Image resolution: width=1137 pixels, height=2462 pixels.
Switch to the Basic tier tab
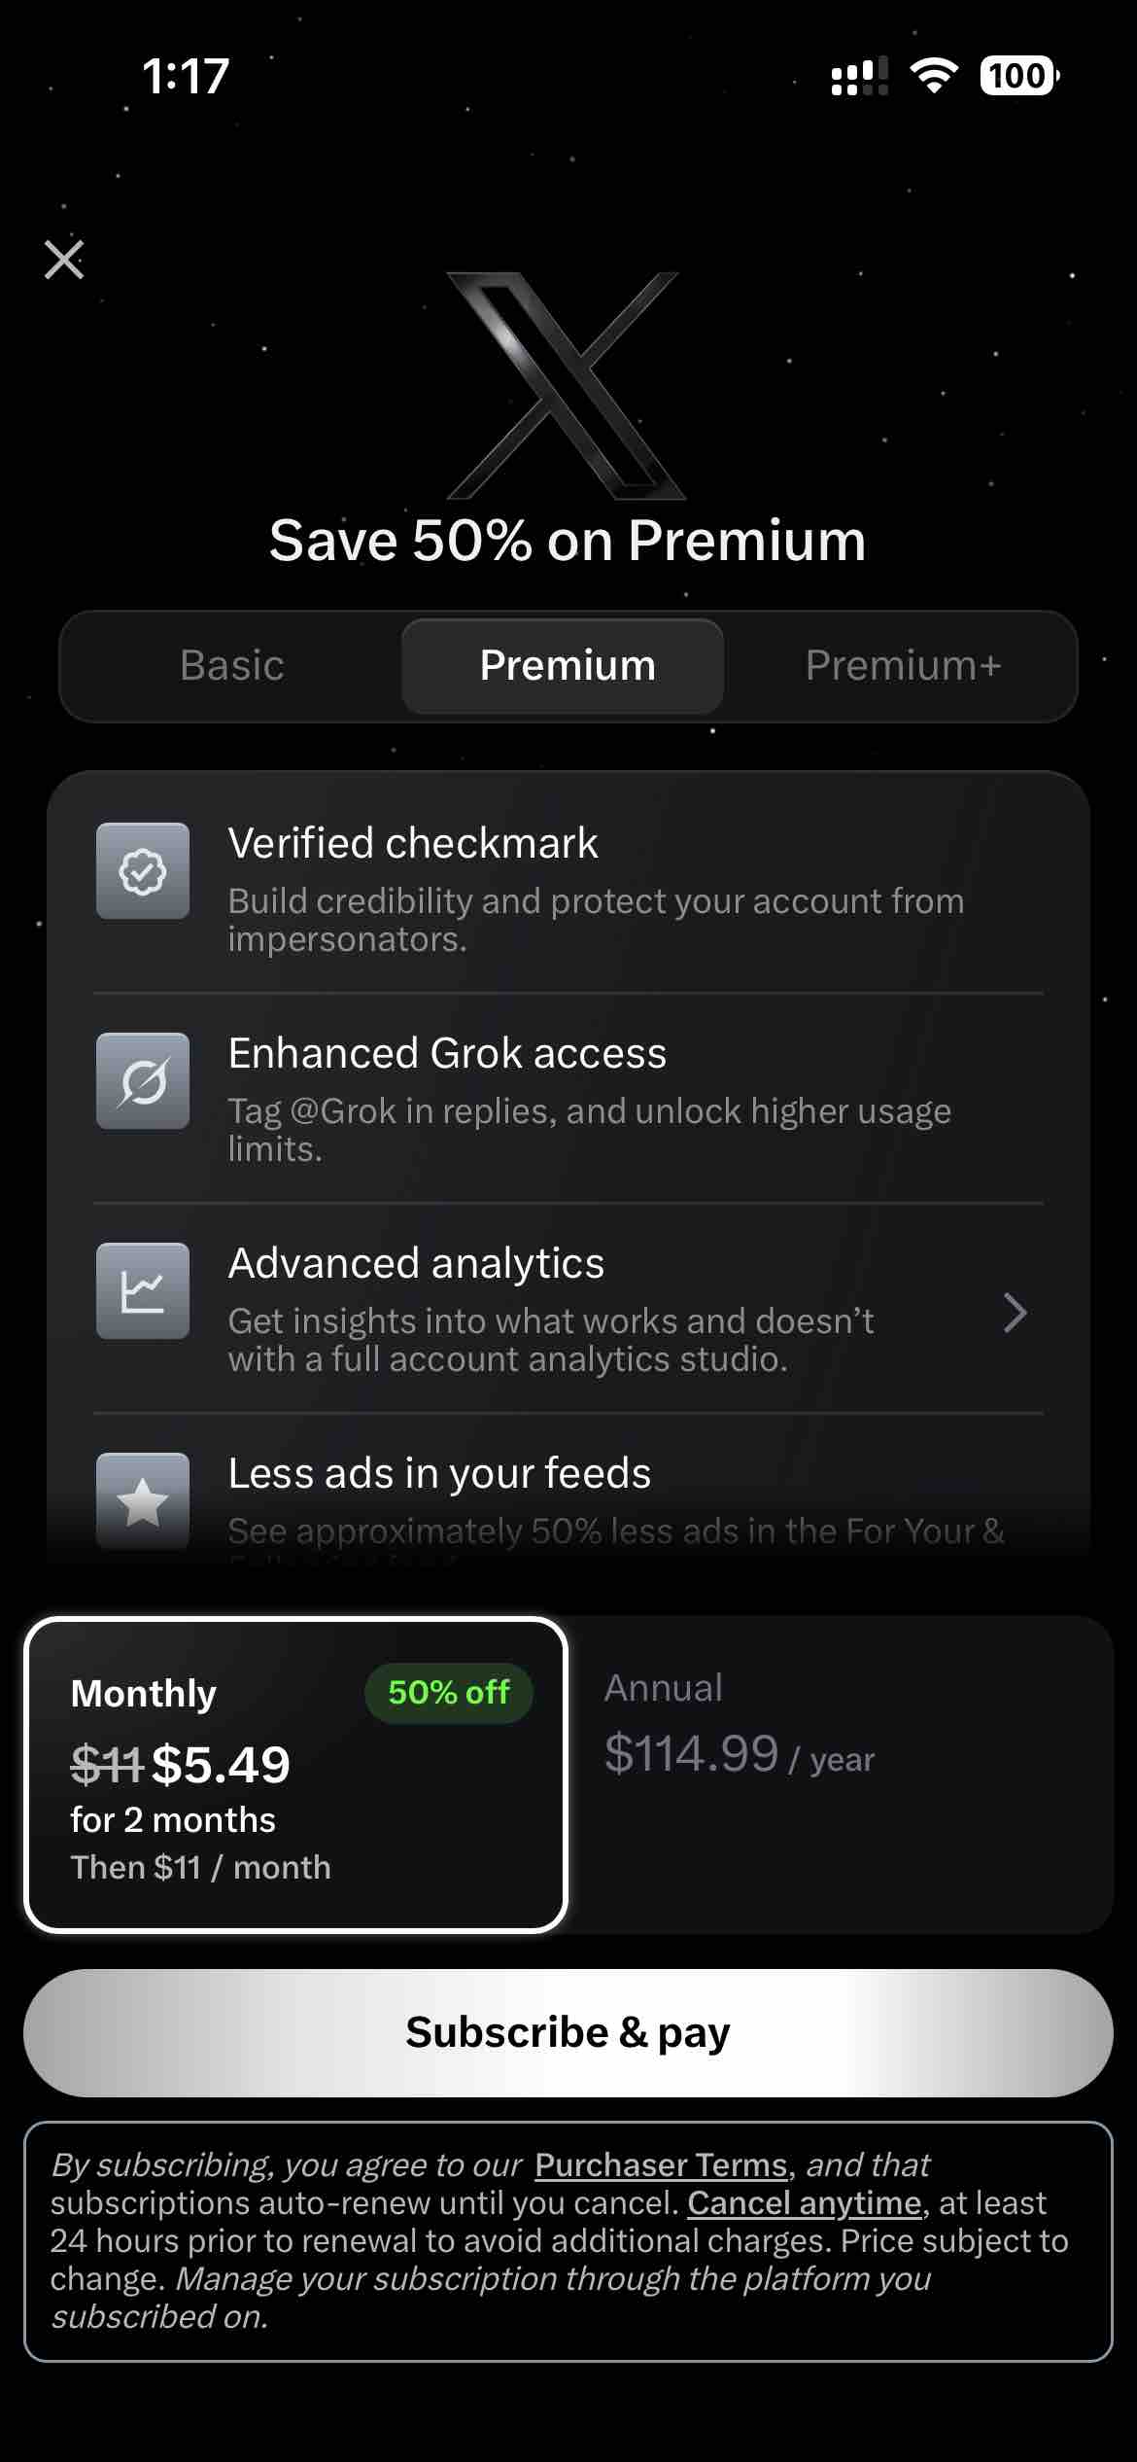[x=232, y=666]
